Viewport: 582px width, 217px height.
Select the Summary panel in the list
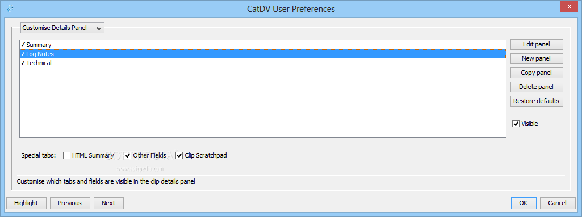pos(263,45)
